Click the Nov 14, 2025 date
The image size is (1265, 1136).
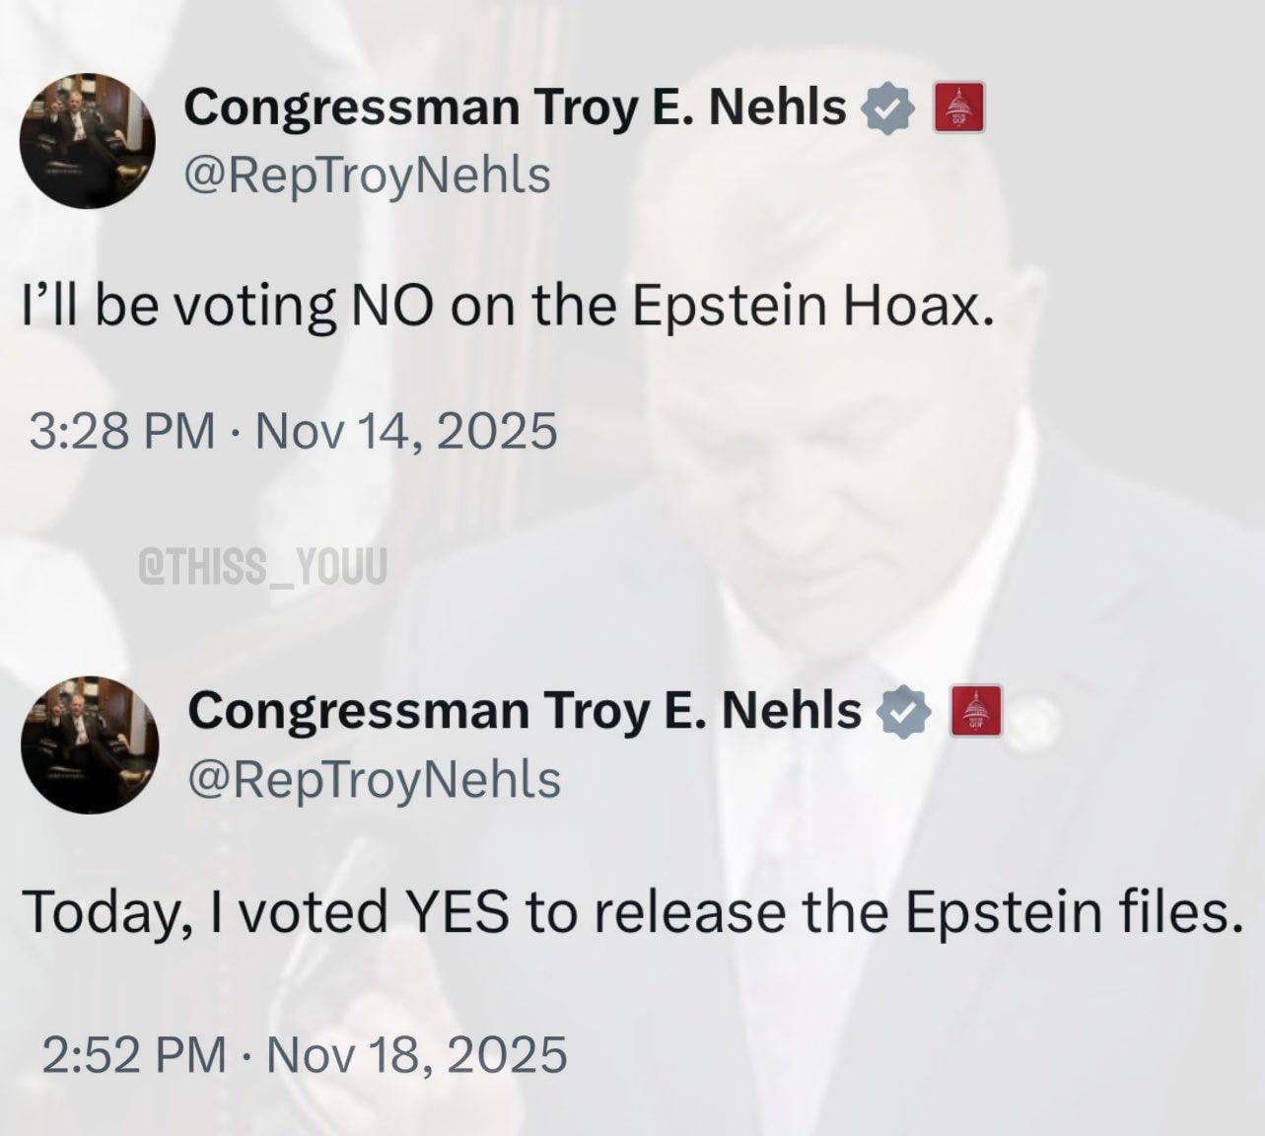[406, 431]
